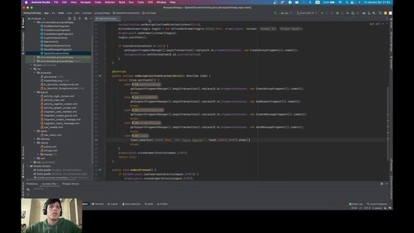This screenshot has height=233, width=414.
Task: Open macOS Spotlight search in menu bar
Action: 347,2
